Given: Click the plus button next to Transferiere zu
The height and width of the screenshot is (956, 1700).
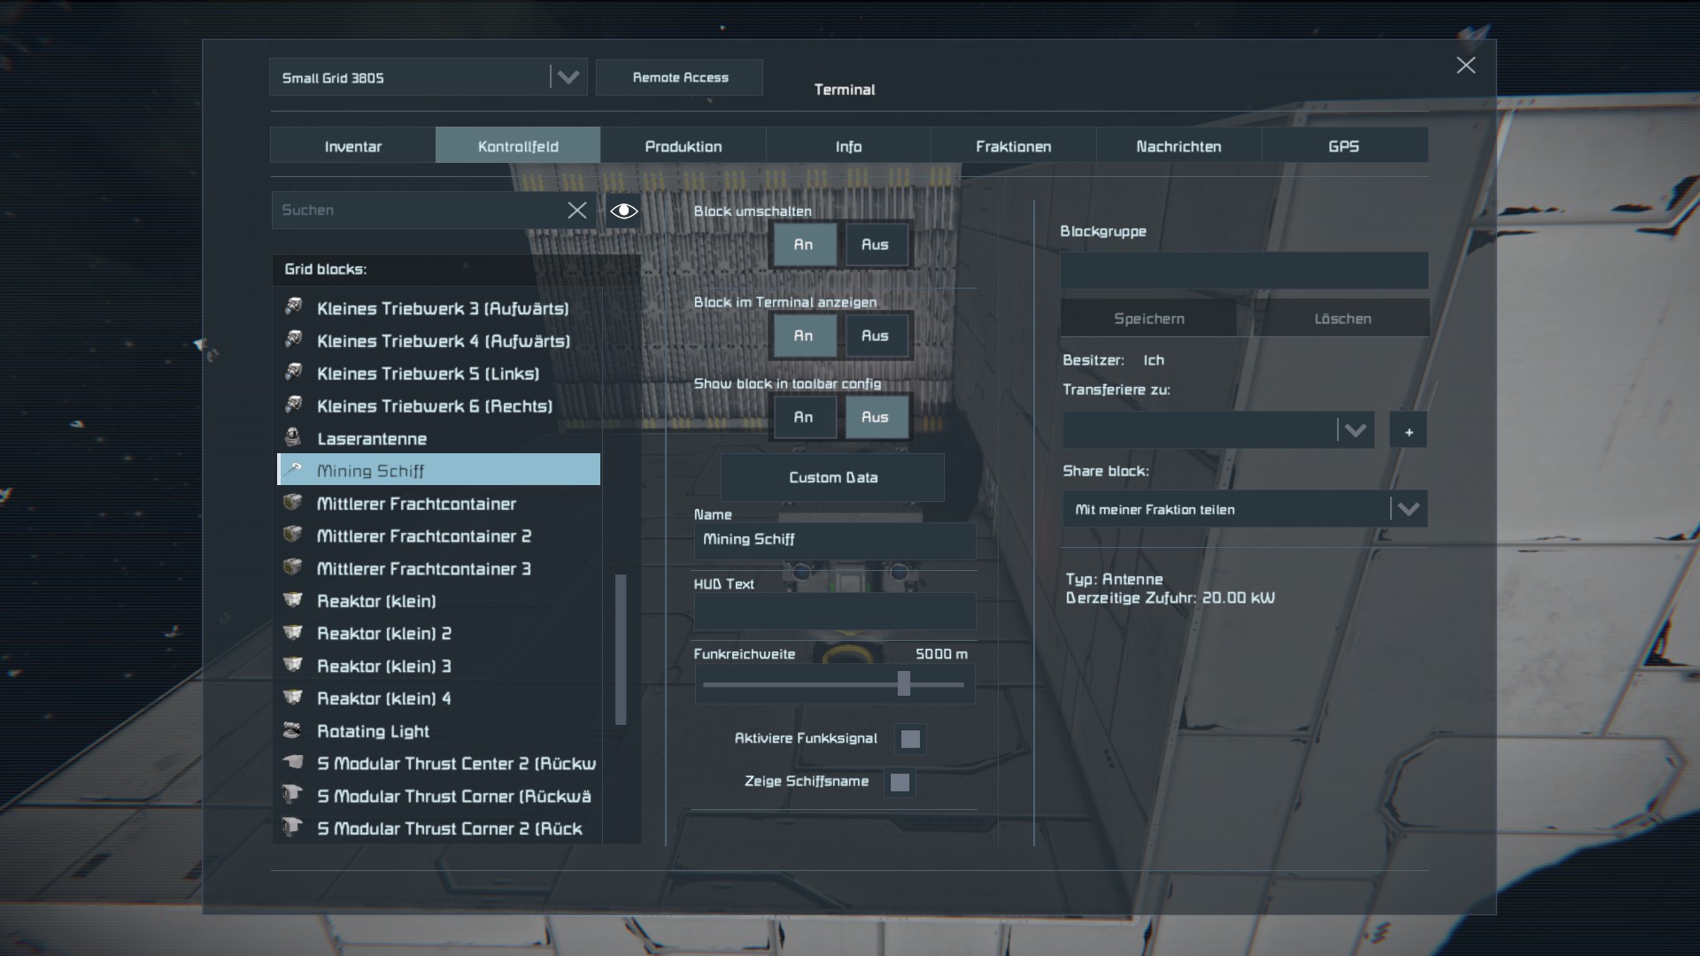Looking at the screenshot, I should (1409, 431).
